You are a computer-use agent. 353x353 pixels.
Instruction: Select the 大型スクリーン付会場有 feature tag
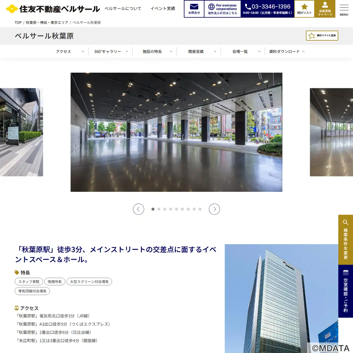[x=89, y=282]
